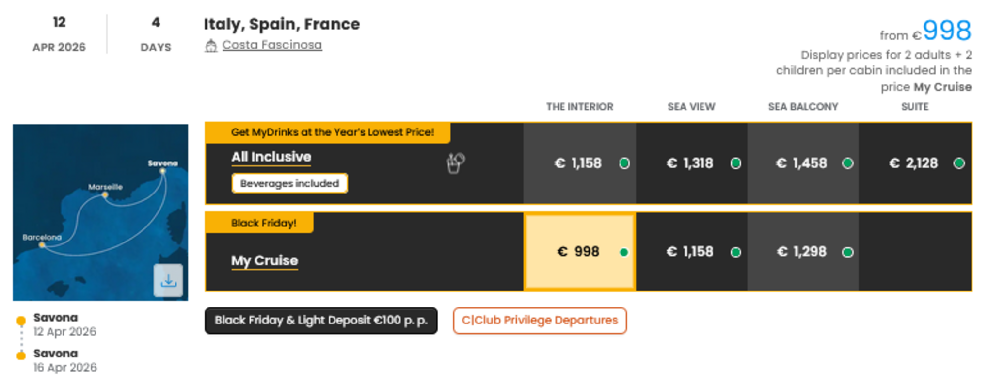Click Black Friday & Light Deposit button
988x388 pixels.
tap(321, 321)
